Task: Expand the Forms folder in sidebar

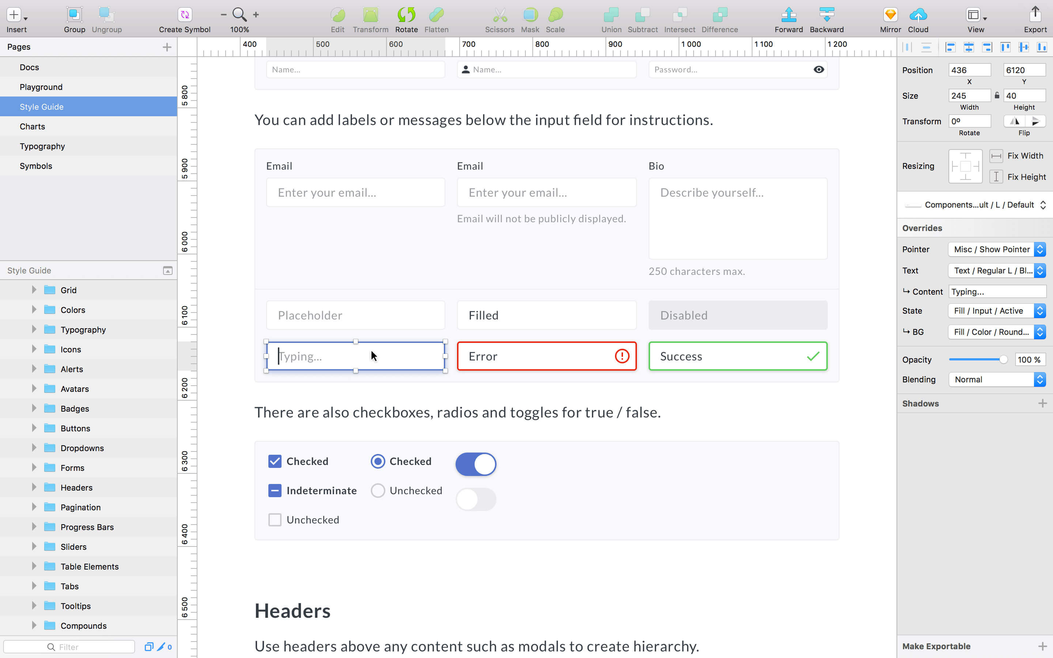Action: tap(33, 468)
